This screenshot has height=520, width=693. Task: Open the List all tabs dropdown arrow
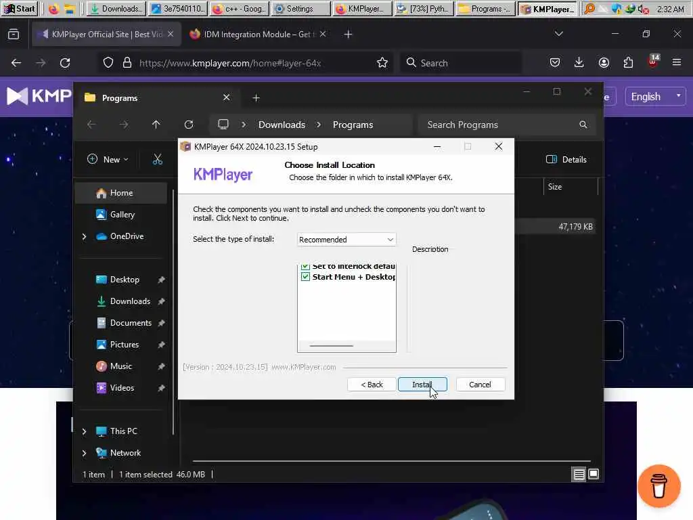[x=558, y=34]
